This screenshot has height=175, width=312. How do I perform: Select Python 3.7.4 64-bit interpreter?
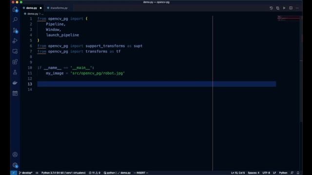coord(63,173)
